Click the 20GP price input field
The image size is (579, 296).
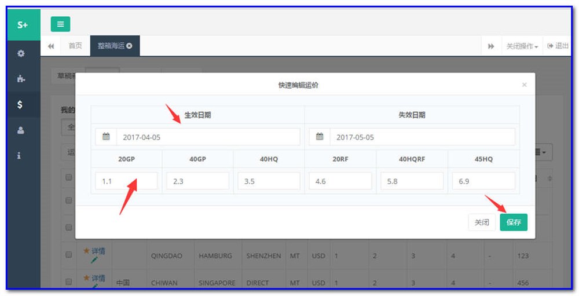(x=126, y=181)
